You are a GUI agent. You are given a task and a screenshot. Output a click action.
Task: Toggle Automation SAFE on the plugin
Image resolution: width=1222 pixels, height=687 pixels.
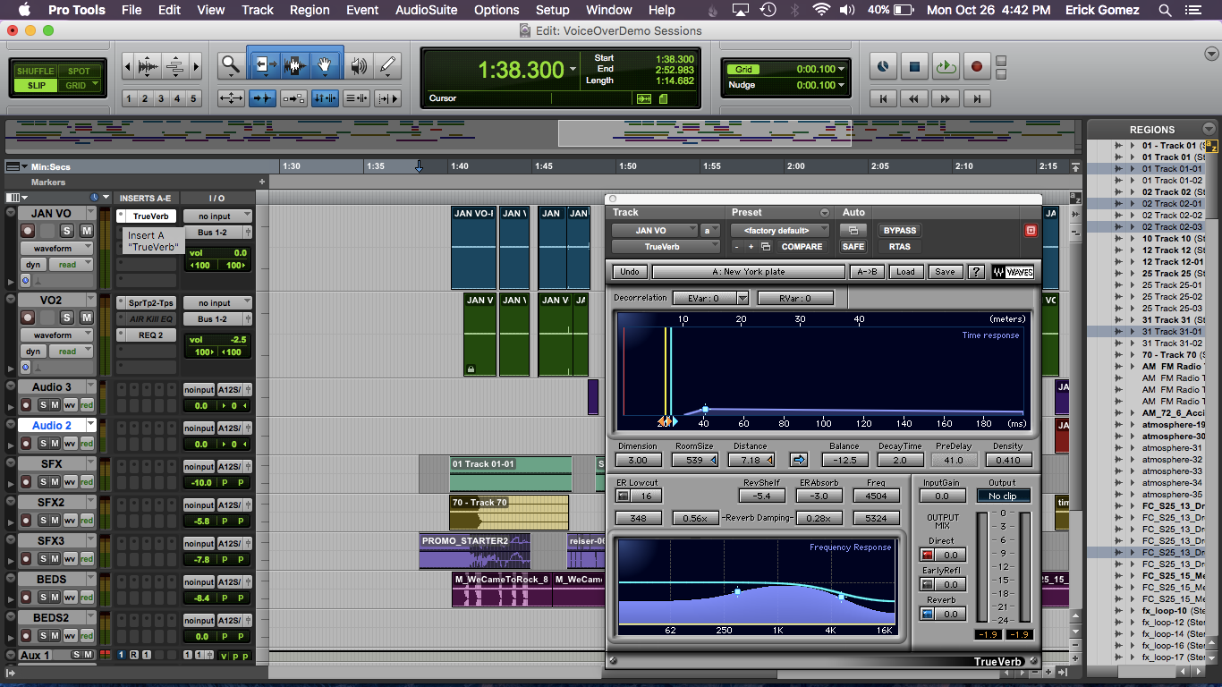[853, 247]
